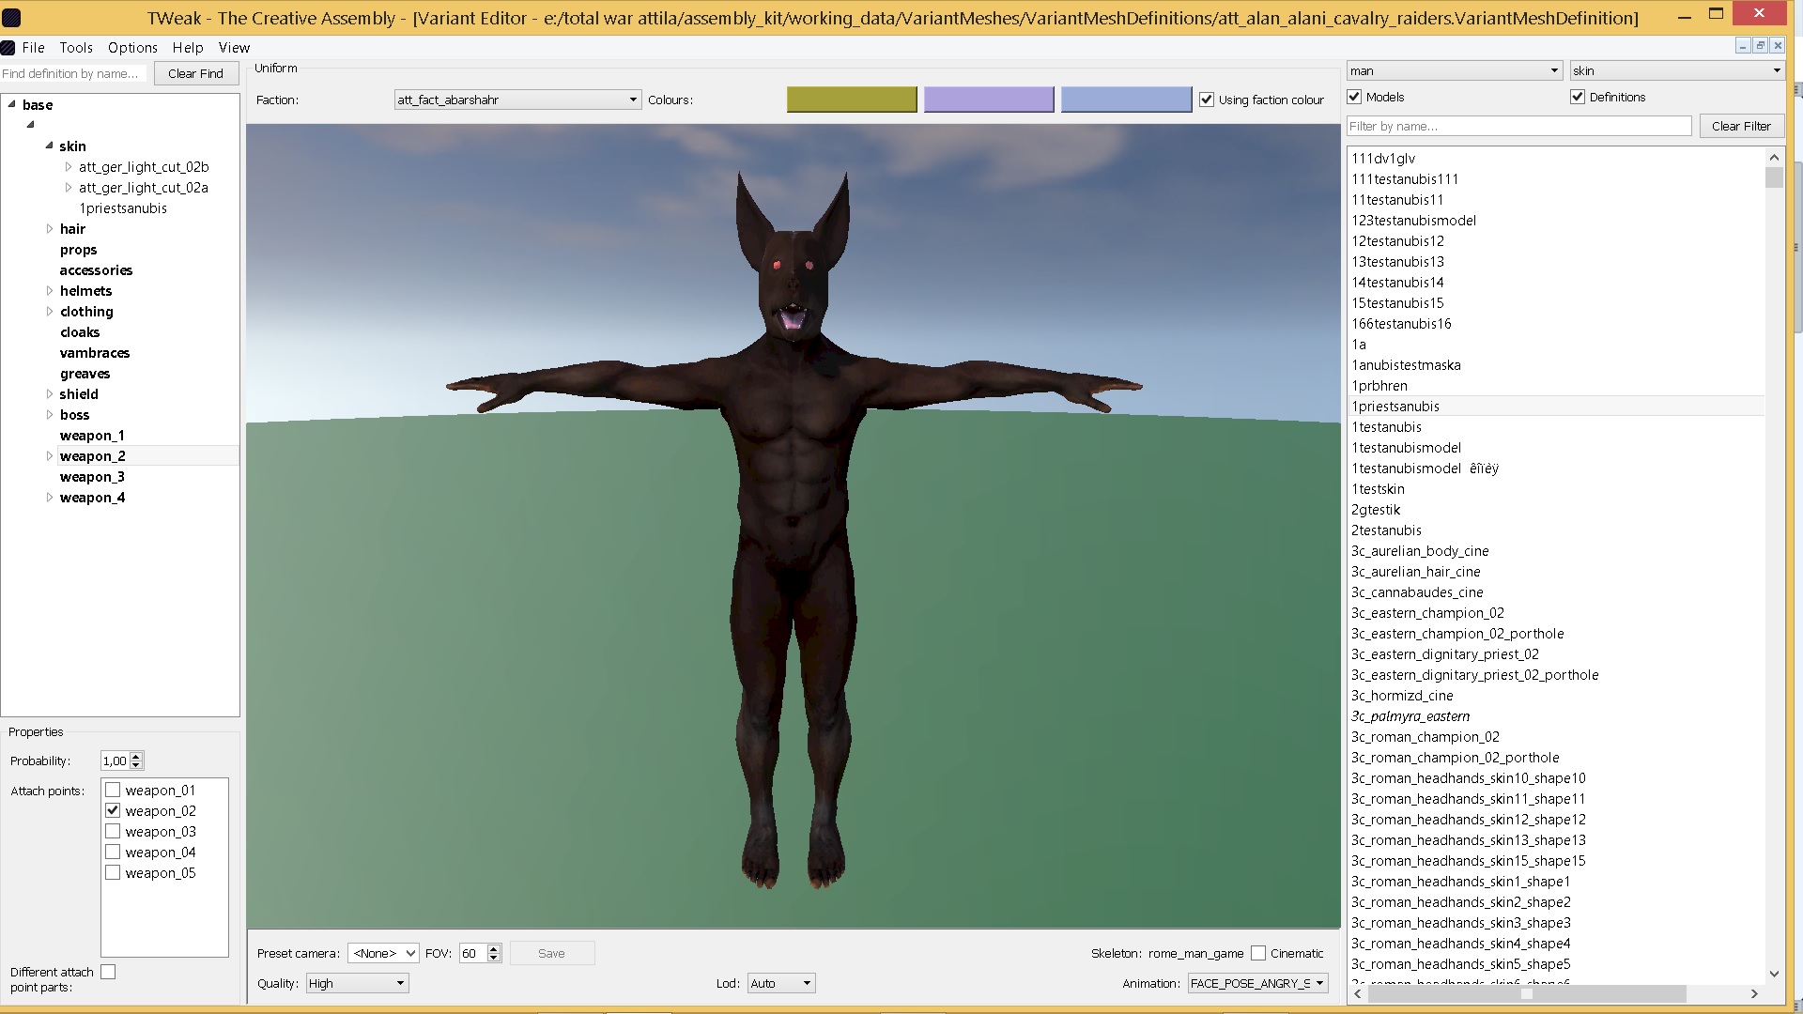Click the Clear Filter button
The width and height of the screenshot is (1803, 1014).
(x=1741, y=126)
